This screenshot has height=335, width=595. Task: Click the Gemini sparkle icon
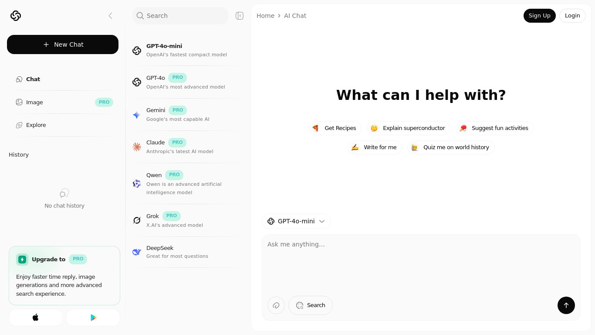click(x=137, y=115)
